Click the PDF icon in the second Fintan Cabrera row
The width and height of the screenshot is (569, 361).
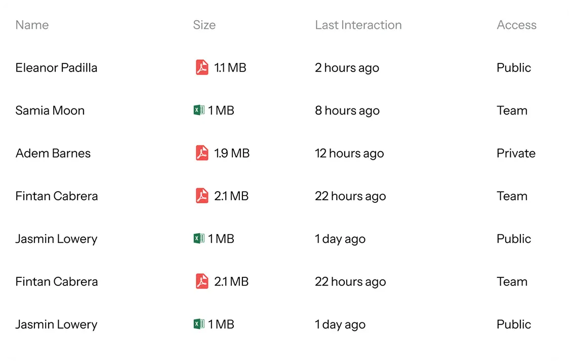point(202,281)
